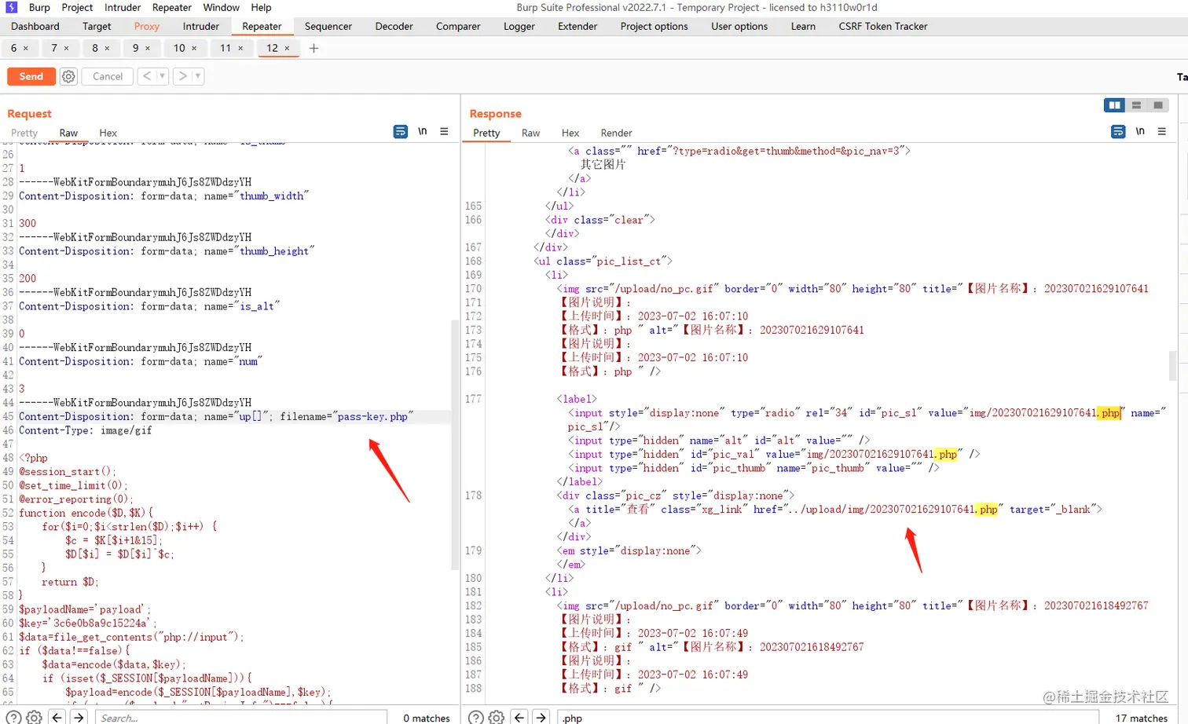Add a new repeater tab with plus icon
The height and width of the screenshot is (724, 1188).
pos(313,49)
